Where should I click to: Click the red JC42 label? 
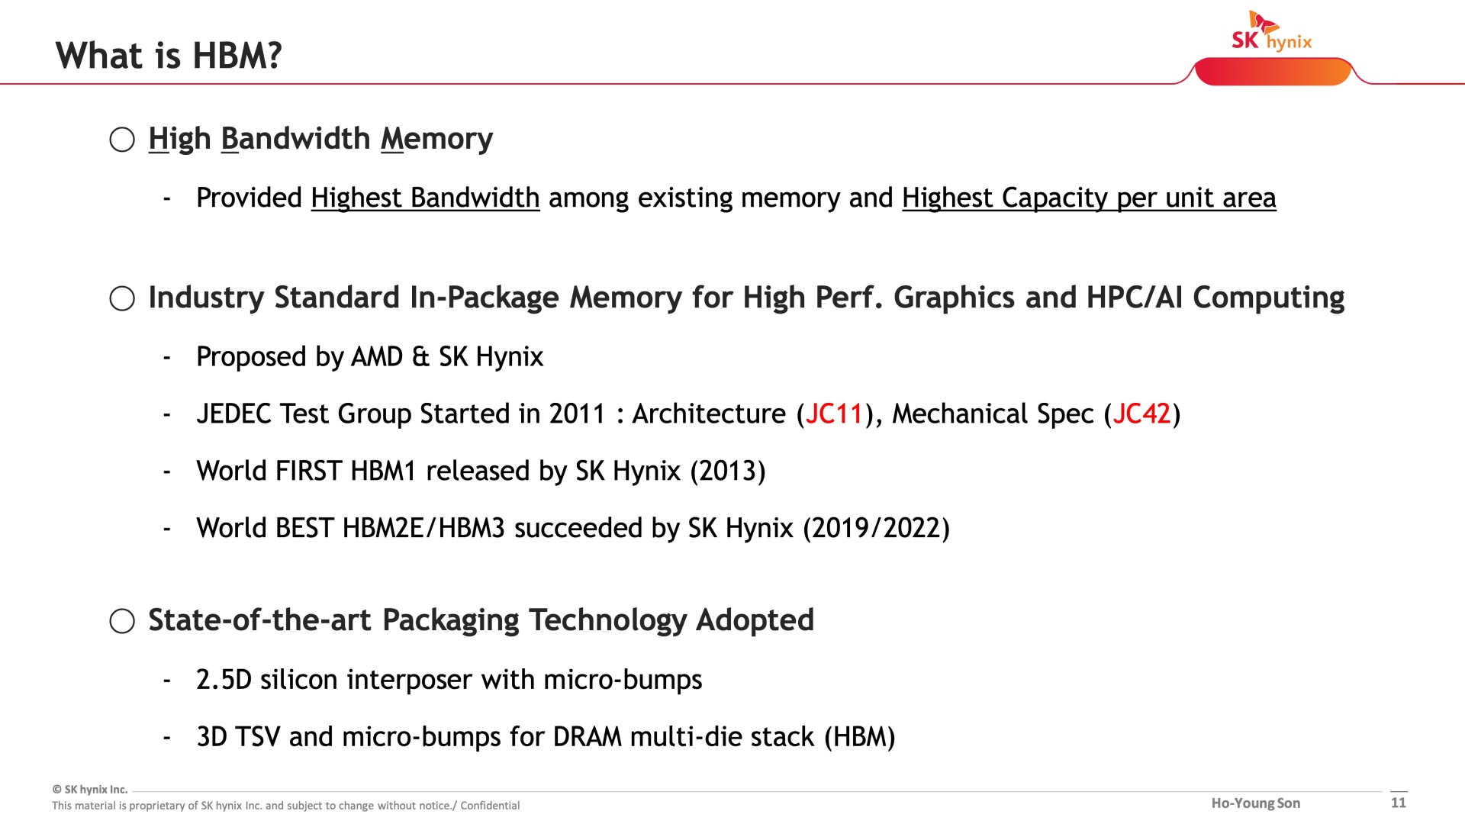1141,414
